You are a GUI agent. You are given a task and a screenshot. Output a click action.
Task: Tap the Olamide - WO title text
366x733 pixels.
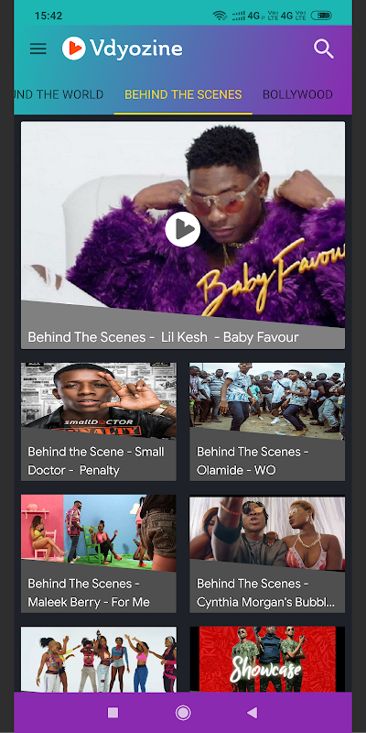click(236, 470)
